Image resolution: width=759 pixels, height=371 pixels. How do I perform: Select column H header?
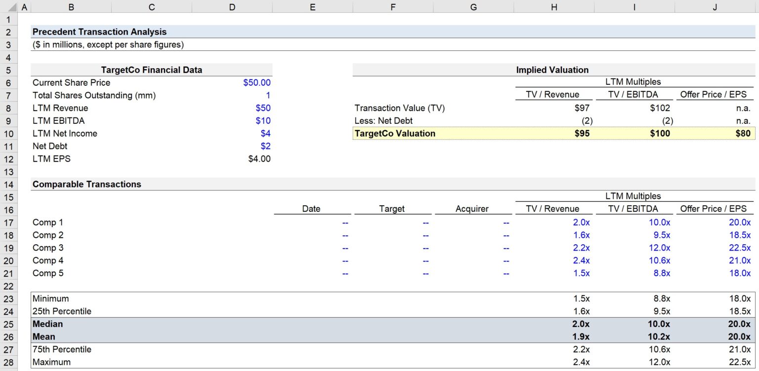point(554,7)
